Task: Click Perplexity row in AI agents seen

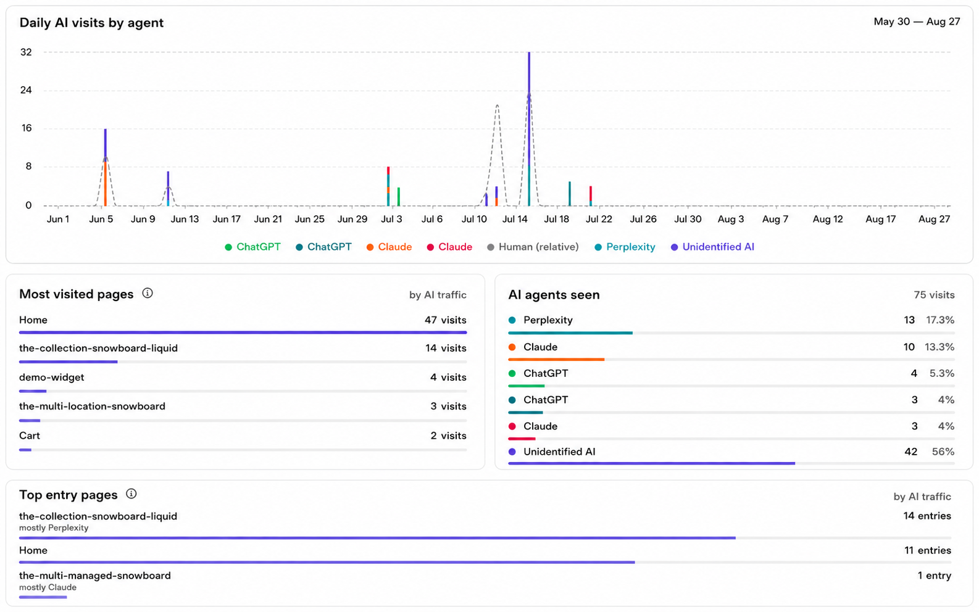Action: click(x=731, y=324)
